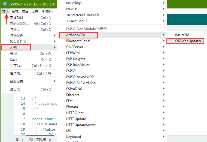Screen dimensions: 207x142
Task: Select 另存为... menu entry
Action: (29, 65)
